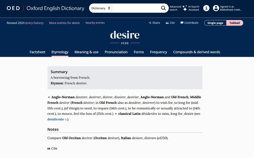Open the Dictionary search scope dropdown
The width and height of the screenshot is (254, 158).
click(x=101, y=8)
